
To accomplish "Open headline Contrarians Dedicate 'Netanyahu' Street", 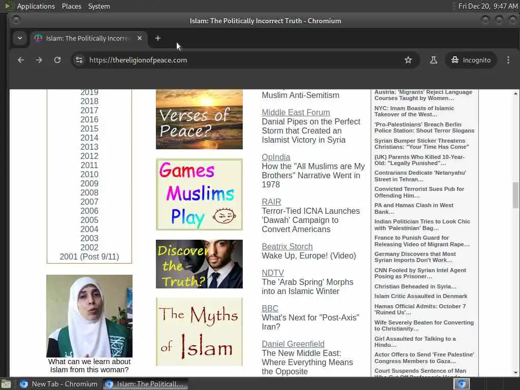I will coord(420,176).
